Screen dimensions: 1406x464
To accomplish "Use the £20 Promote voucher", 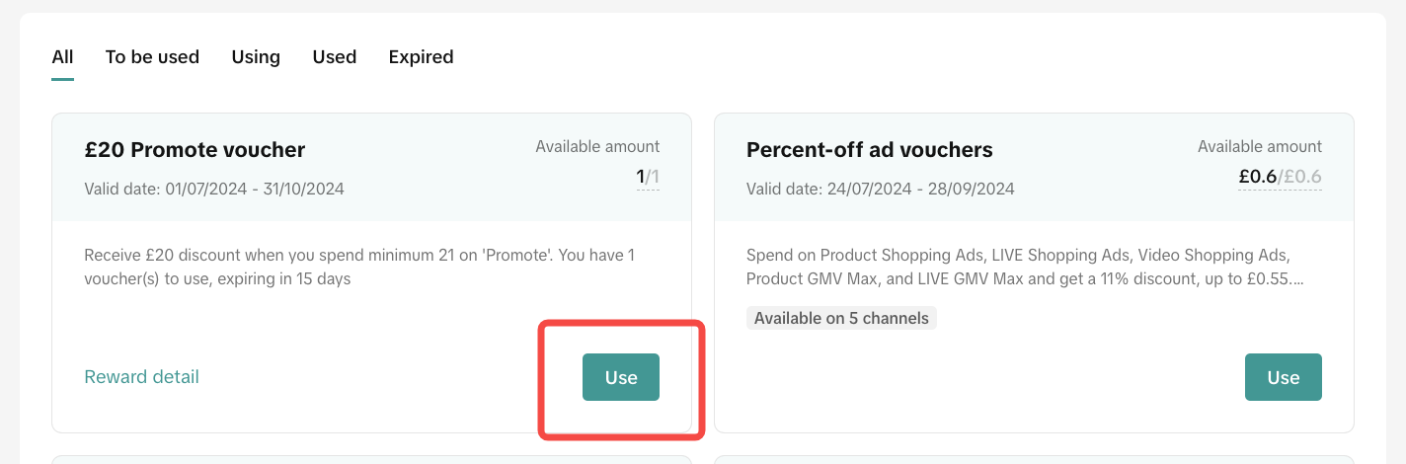I will click(620, 377).
